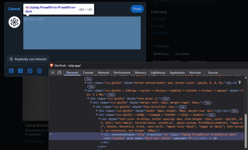The height and width of the screenshot is (150, 248).
Task: Open the Performance tab
Action: click(x=122, y=73)
